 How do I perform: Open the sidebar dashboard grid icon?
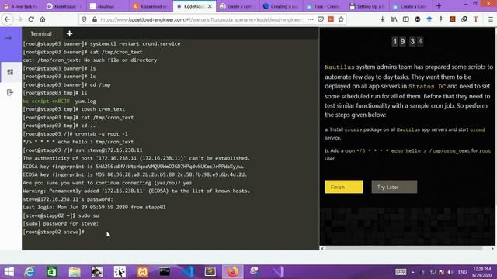10,72
